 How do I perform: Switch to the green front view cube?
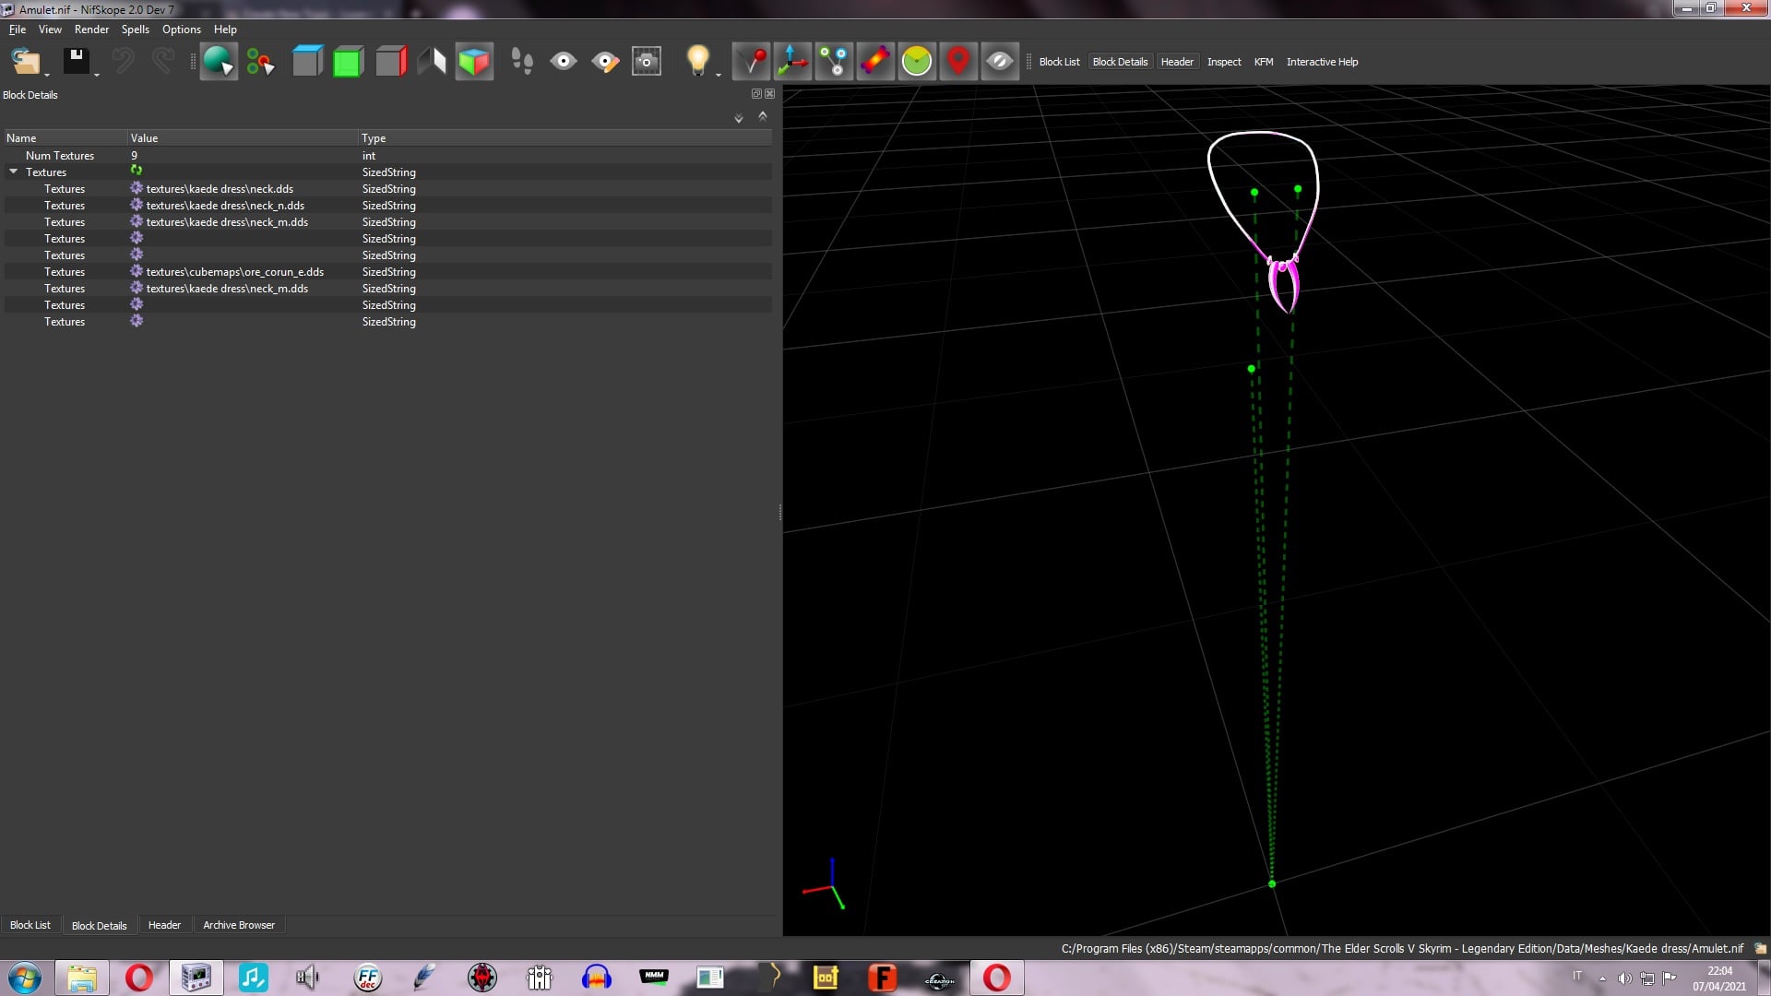(349, 62)
